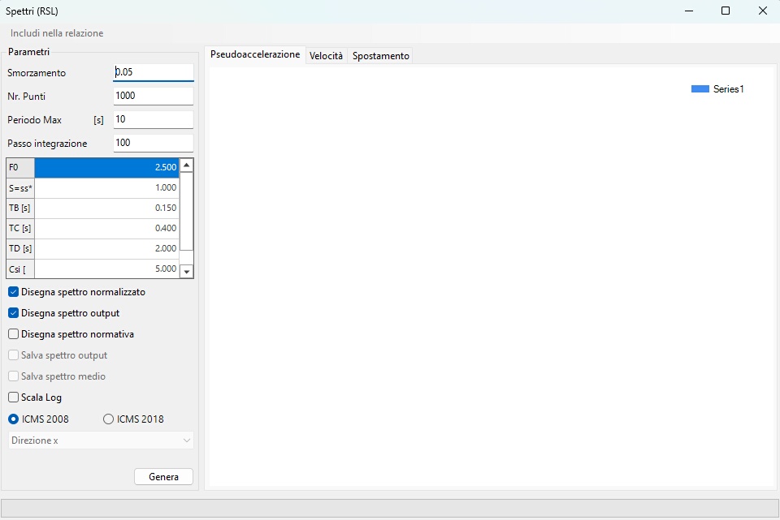Viewport: 780px width, 520px height.
Task: Maximize the Spettri (RSL) window
Action: tap(726, 11)
